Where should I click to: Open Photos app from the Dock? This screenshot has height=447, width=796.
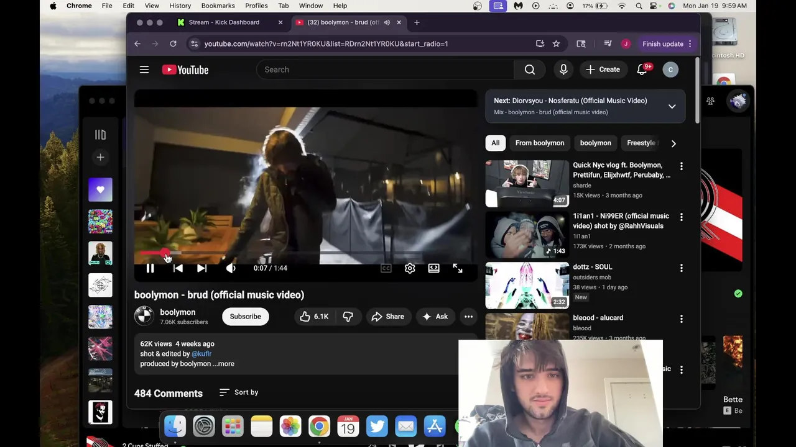click(290, 427)
